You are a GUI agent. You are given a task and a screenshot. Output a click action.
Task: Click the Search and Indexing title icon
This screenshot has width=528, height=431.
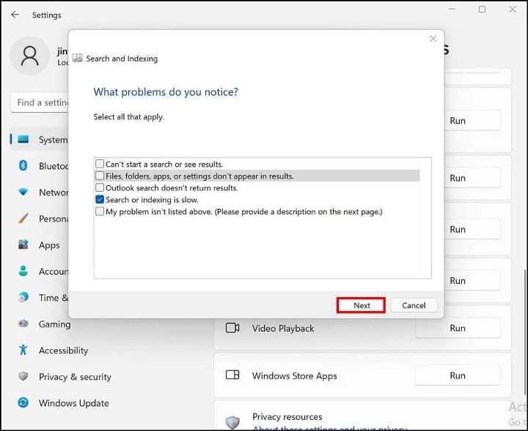tap(78, 58)
